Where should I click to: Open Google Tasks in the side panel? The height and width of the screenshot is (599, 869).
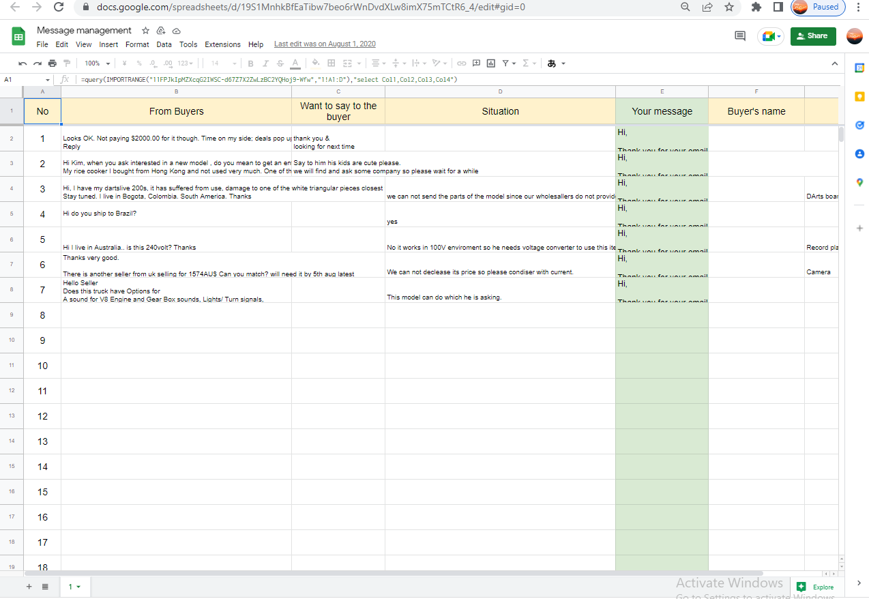[859, 125]
